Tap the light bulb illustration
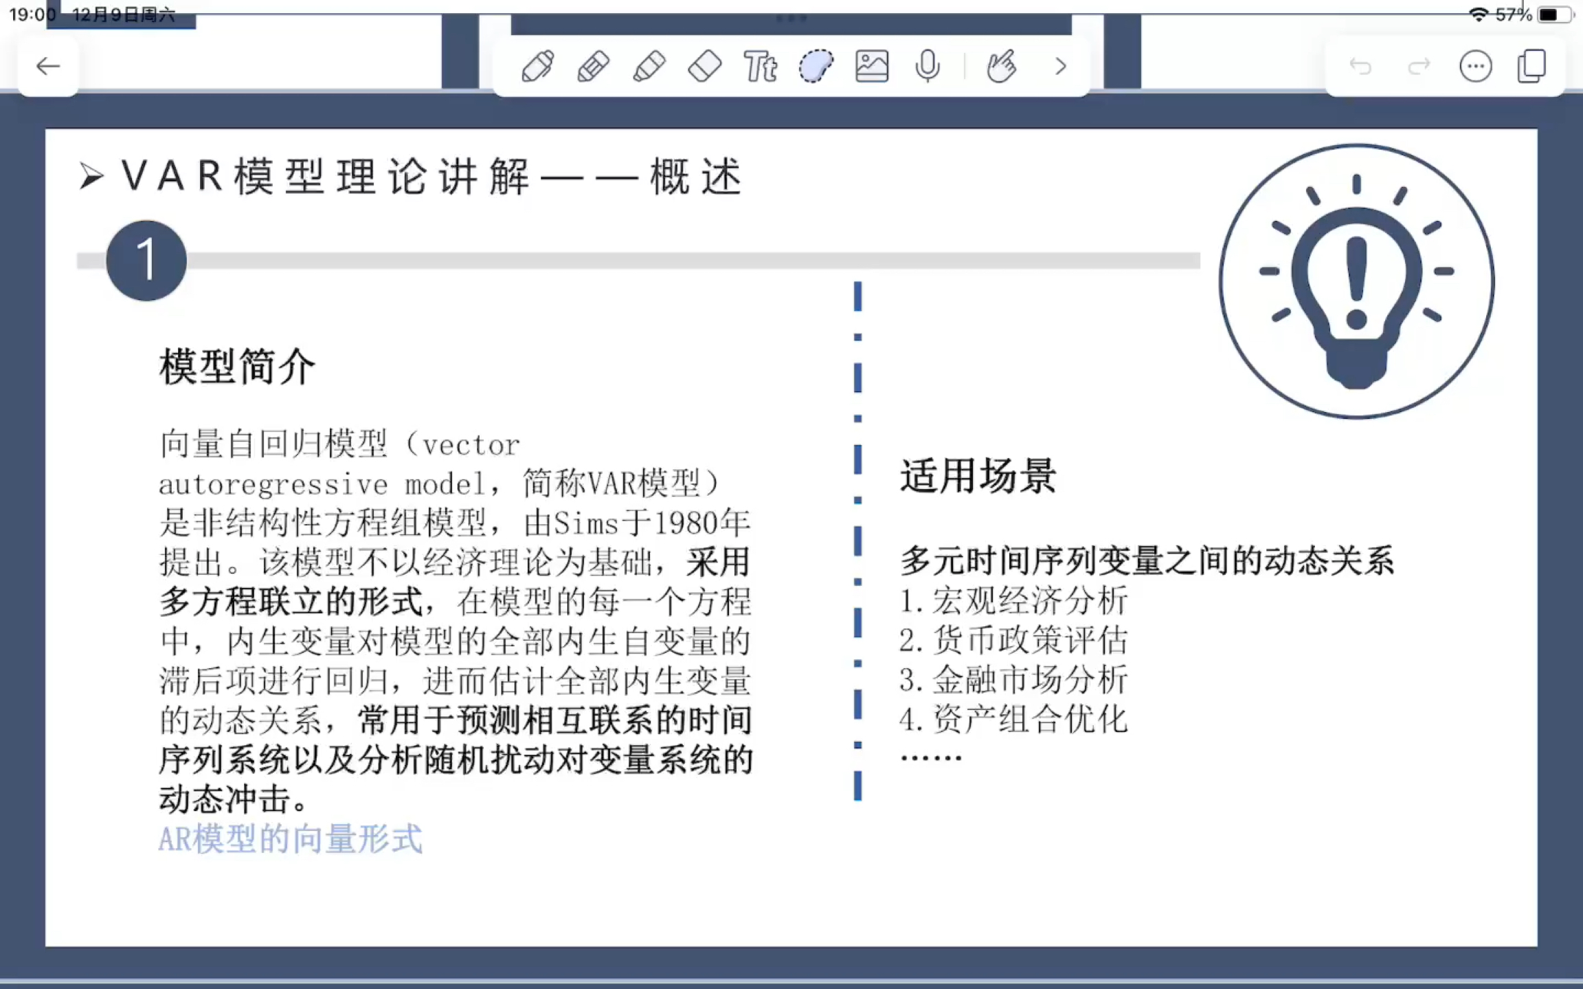 pos(1356,281)
